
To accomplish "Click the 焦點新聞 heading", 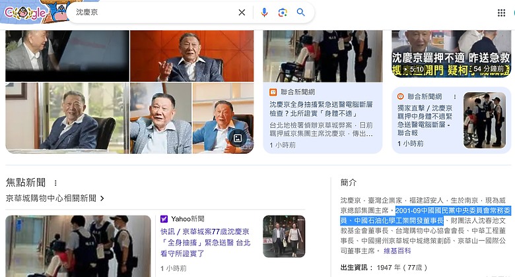I will click(x=26, y=183).
